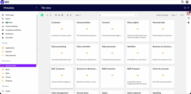Click the duplicate record toolbar icon
The image size is (191, 94).
(47, 15)
